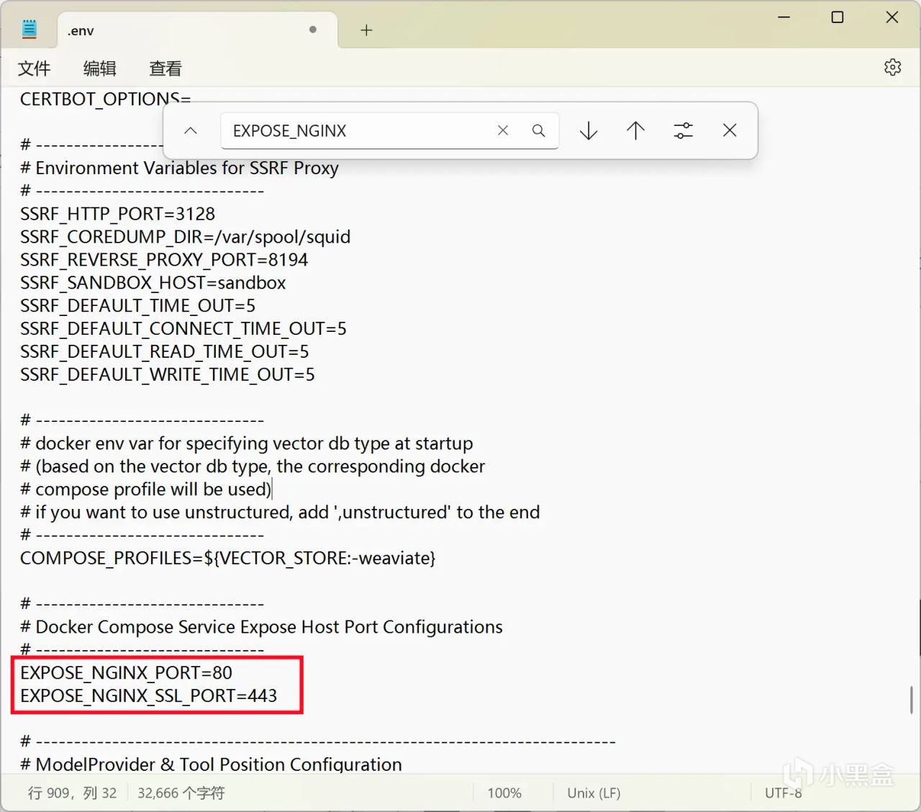
Task: Add a new tab with plus button
Action: [366, 30]
